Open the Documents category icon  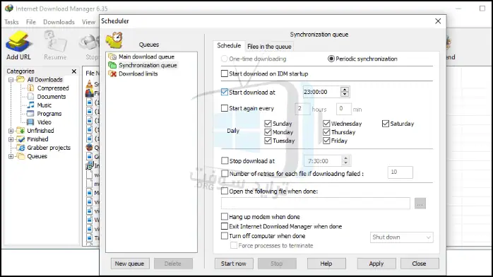click(31, 97)
